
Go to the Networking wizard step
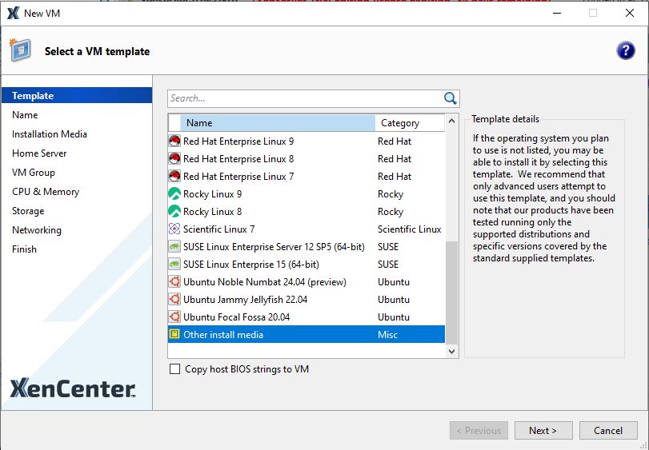point(37,230)
